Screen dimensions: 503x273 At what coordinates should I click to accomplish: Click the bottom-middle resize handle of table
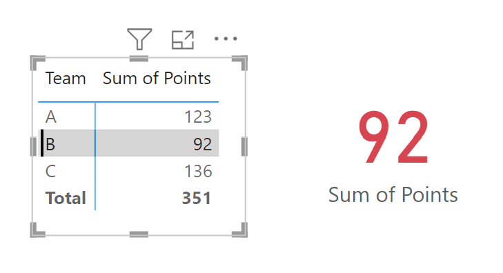coord(139,234)
